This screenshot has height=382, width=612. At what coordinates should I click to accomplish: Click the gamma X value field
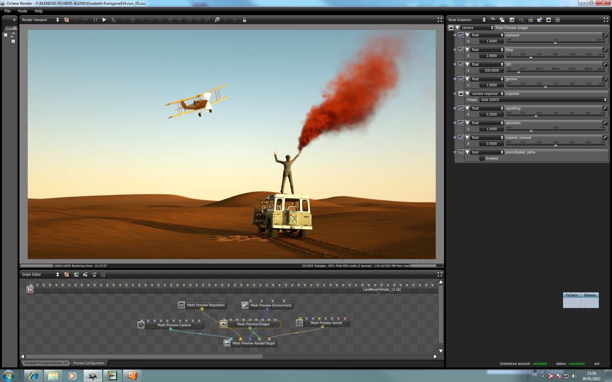coord(491,85)
